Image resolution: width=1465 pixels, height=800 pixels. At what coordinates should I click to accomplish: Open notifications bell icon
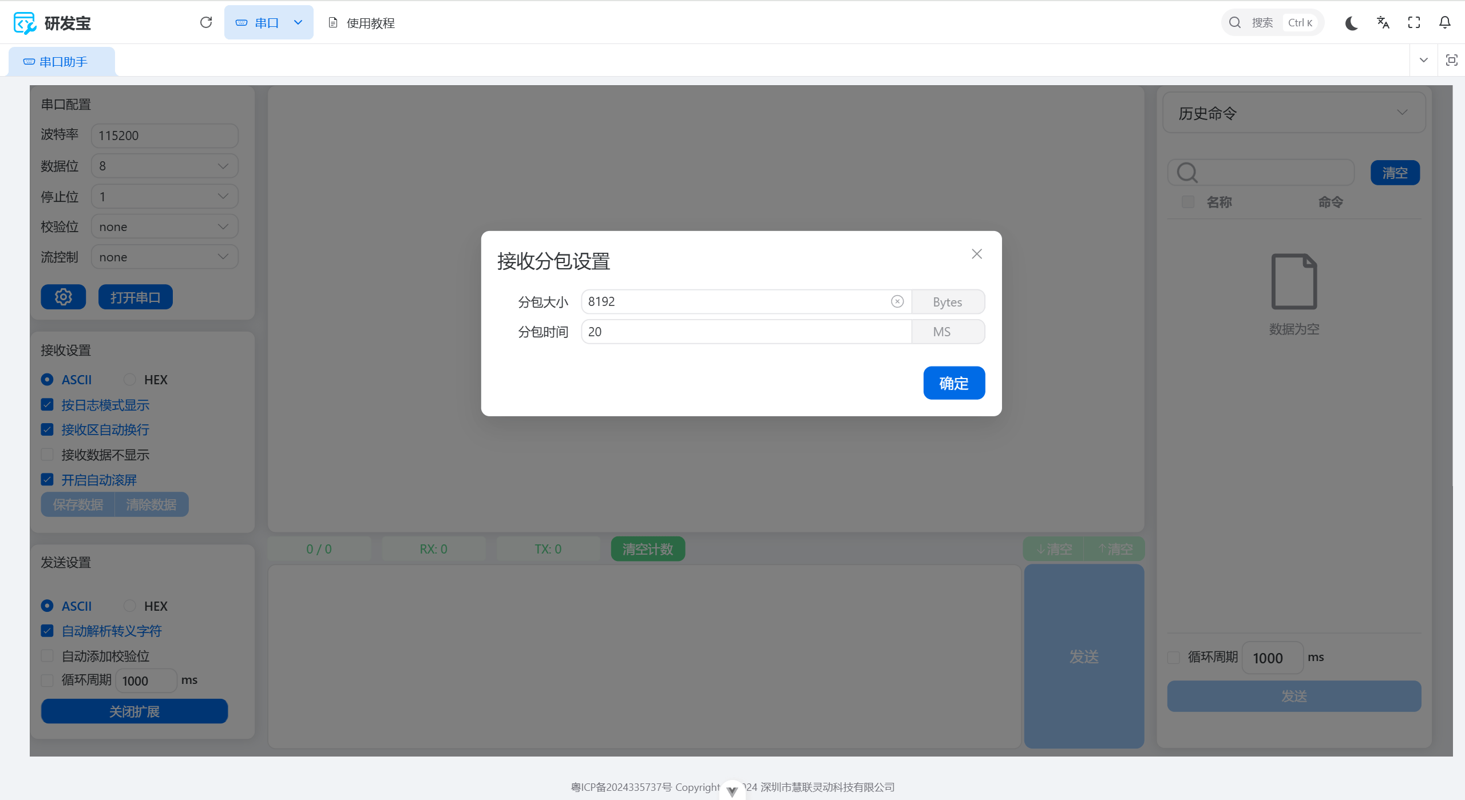click(x=1444, y=23)
